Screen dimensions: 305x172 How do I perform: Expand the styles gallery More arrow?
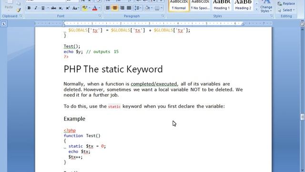point(256,9)
